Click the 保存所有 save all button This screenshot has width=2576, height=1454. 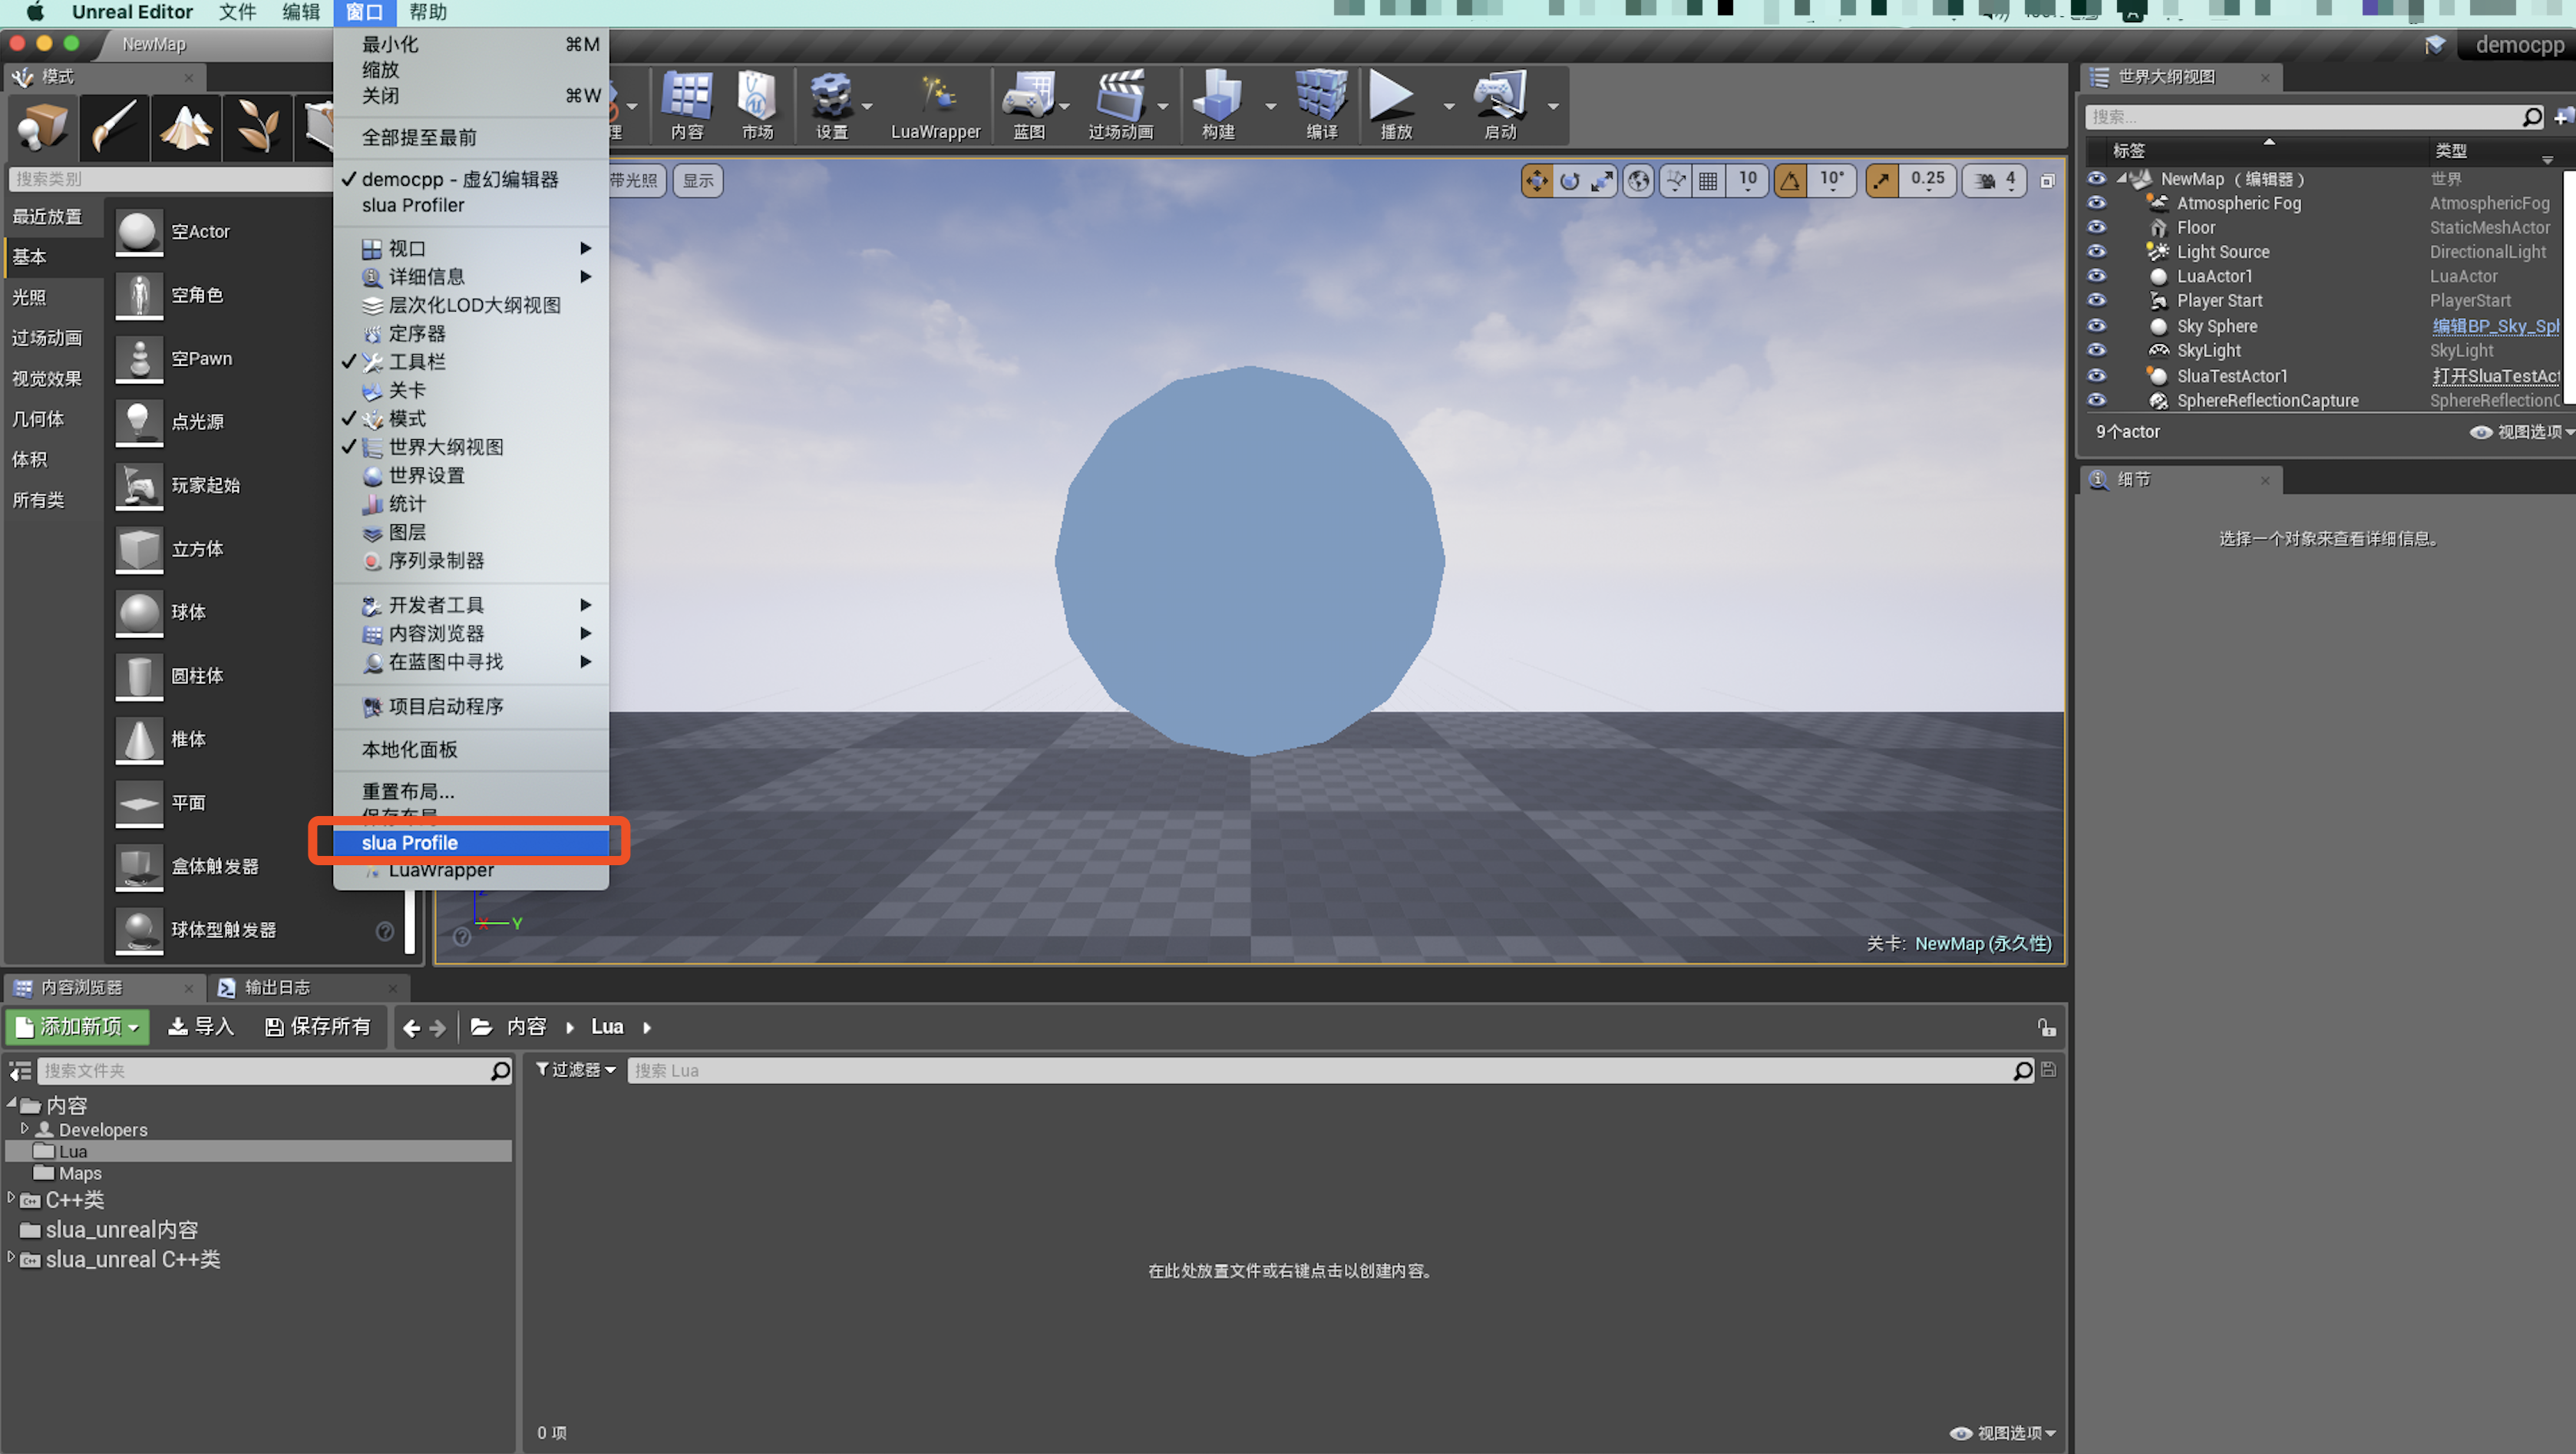coord(318,1027)
